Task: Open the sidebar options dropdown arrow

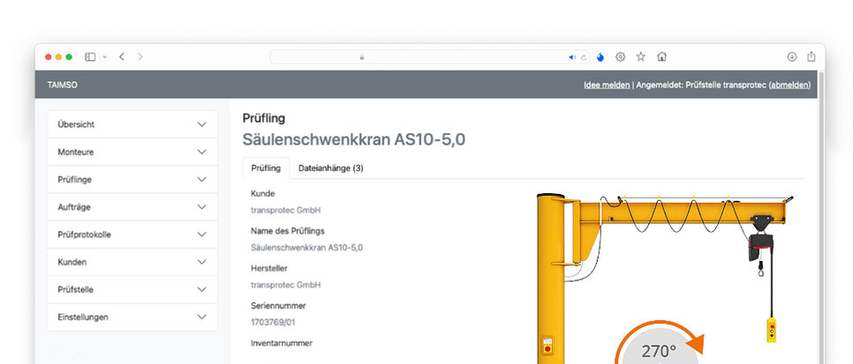Action: click(x=104, y=57)
